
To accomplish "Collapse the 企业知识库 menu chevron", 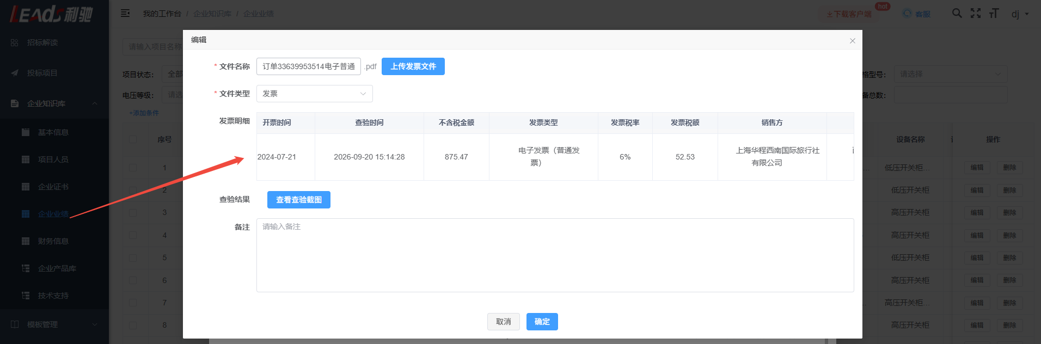I will coord(95,103).
